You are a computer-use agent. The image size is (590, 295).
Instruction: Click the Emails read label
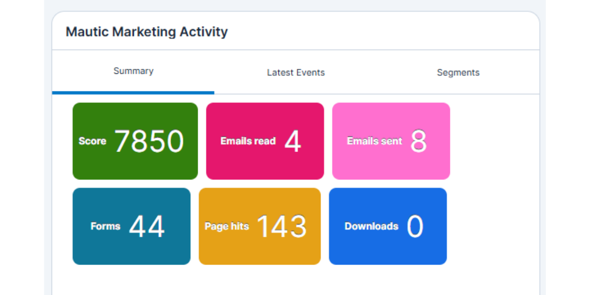click(248, 141)
